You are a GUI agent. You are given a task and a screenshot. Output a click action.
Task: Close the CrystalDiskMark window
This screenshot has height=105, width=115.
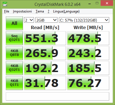(107, 3)
